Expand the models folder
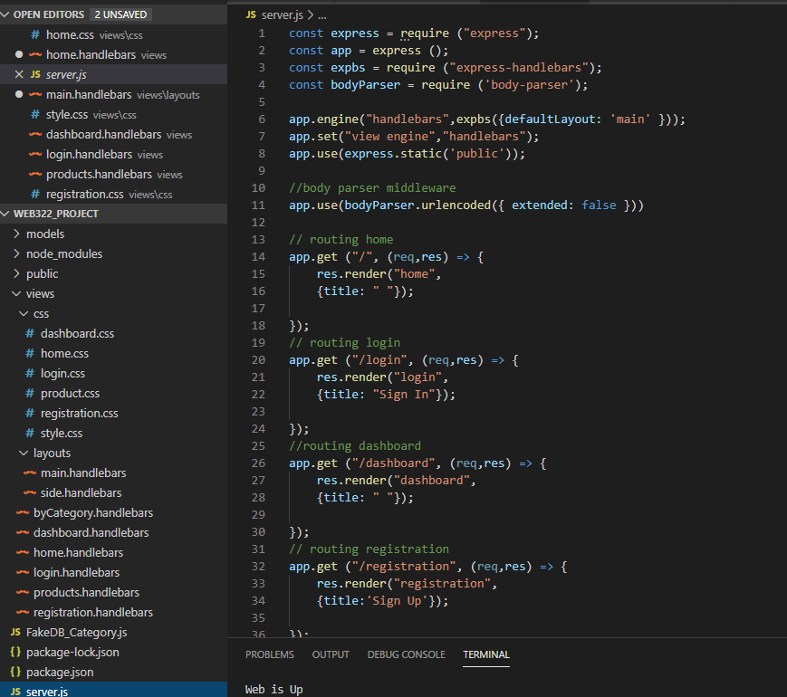 44,234
